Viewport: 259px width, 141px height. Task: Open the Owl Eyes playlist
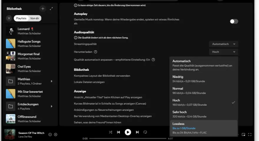(31, 69)
